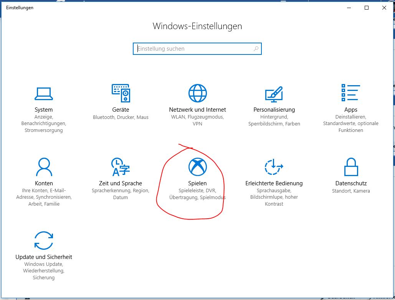Screen dimensions: 395x300
Task: Open the Geräte keyboard-speaker icon
Action: (x=121, y=93)
